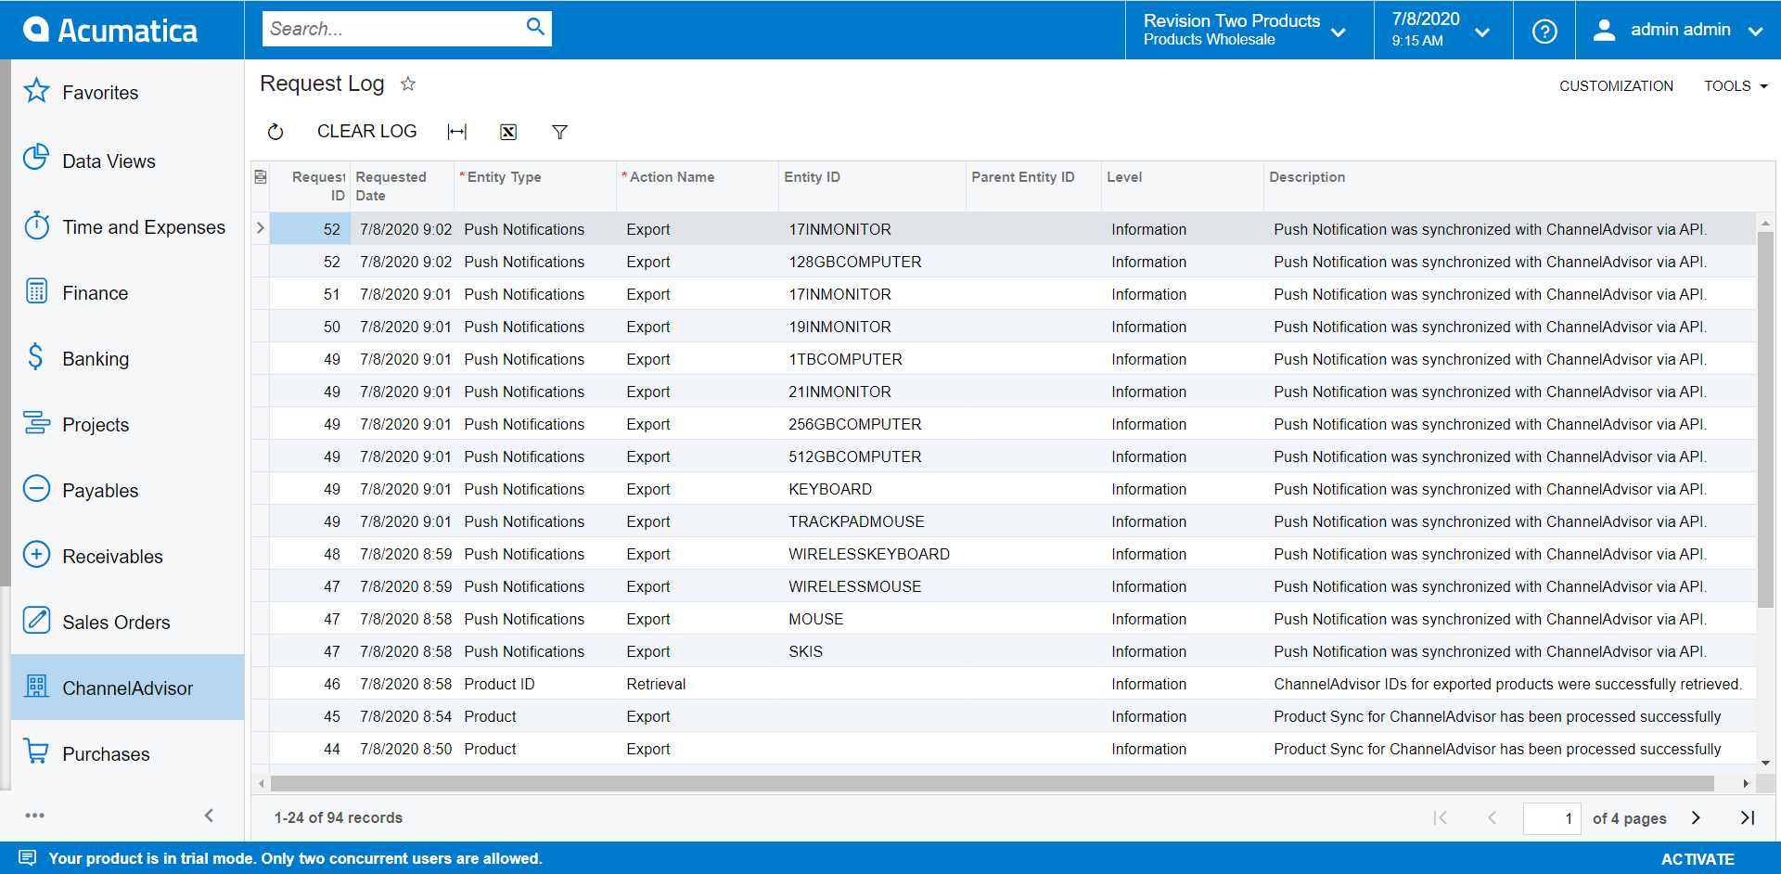Select the KEYBOARD entity cell
This screenshot has width=1781, height=874.
tap(872, 489)
